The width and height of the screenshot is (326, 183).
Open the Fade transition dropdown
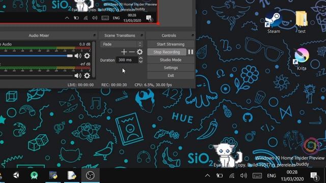click(121, 44)
